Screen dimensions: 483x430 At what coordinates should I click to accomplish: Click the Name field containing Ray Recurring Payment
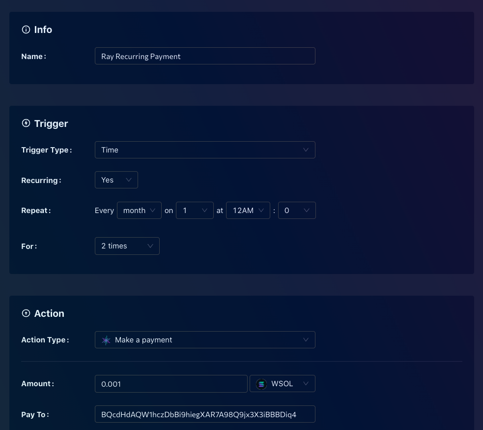pyautogui.click(x=205, y=56)
